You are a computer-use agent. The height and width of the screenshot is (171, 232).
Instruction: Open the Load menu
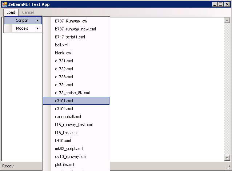(x=11, y=12)
